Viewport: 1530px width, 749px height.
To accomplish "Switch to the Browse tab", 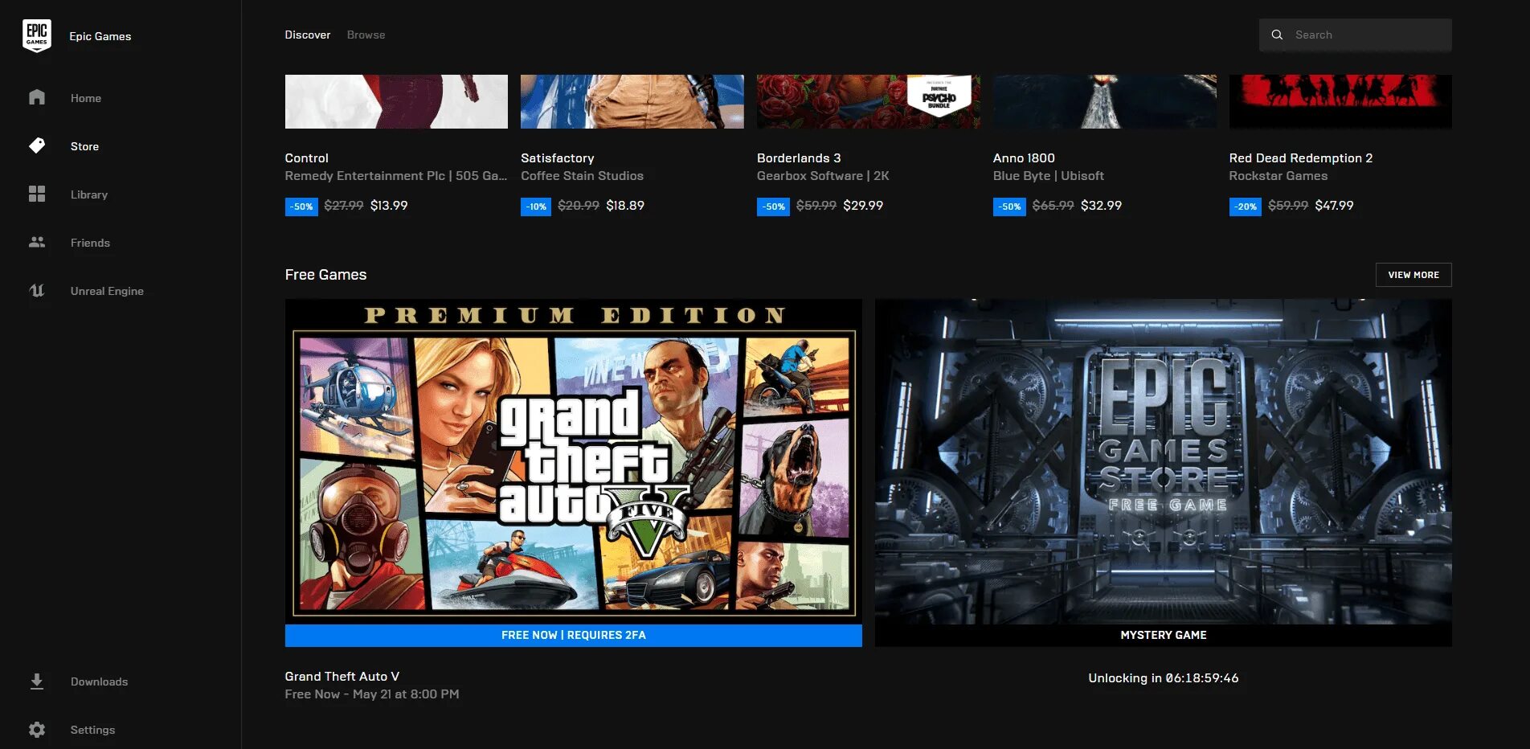I will (366, 35).
